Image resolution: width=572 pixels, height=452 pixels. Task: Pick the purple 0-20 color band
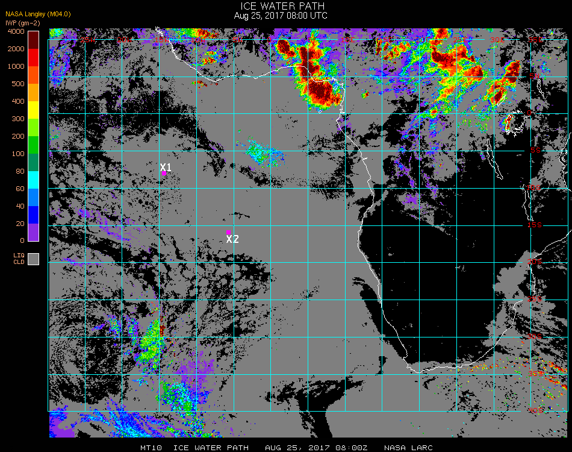[x=34, y=233]
